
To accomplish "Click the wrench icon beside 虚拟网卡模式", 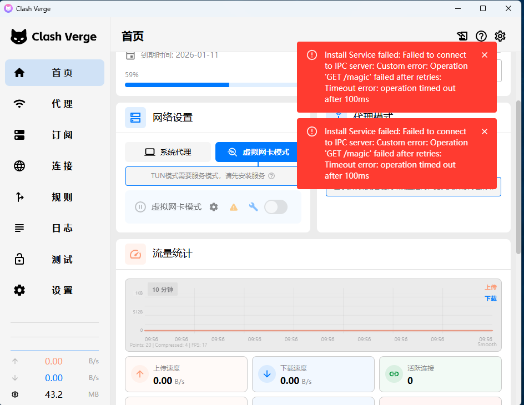I will (253, 206).
